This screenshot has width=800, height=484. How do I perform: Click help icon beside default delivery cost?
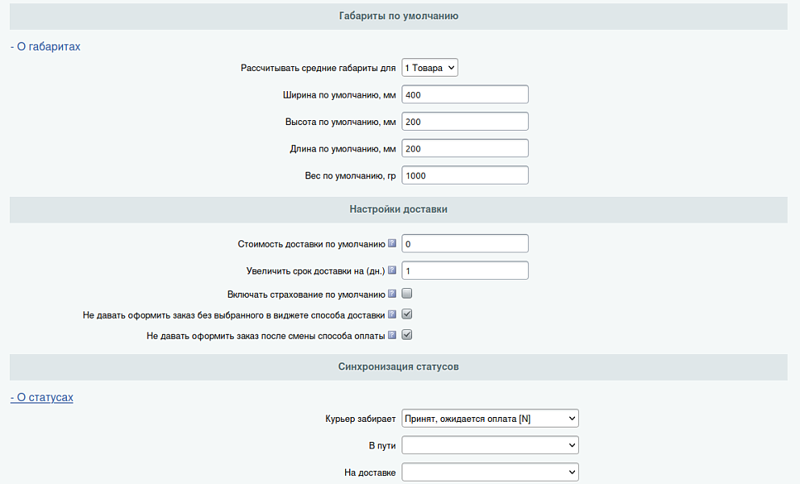[393, 244]
